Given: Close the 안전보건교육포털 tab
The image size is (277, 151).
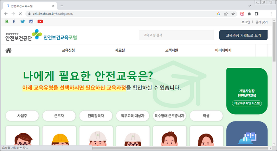Looking at the screenshot, I should point(53,6).
